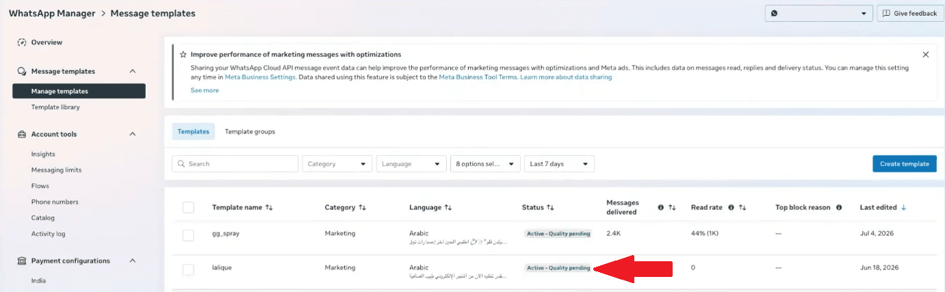Open the Language filter dropdown

pyautogui.click(x=411, y=164)
